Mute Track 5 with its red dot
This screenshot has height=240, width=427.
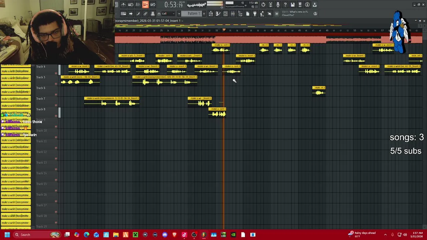[x=56, y=84]
